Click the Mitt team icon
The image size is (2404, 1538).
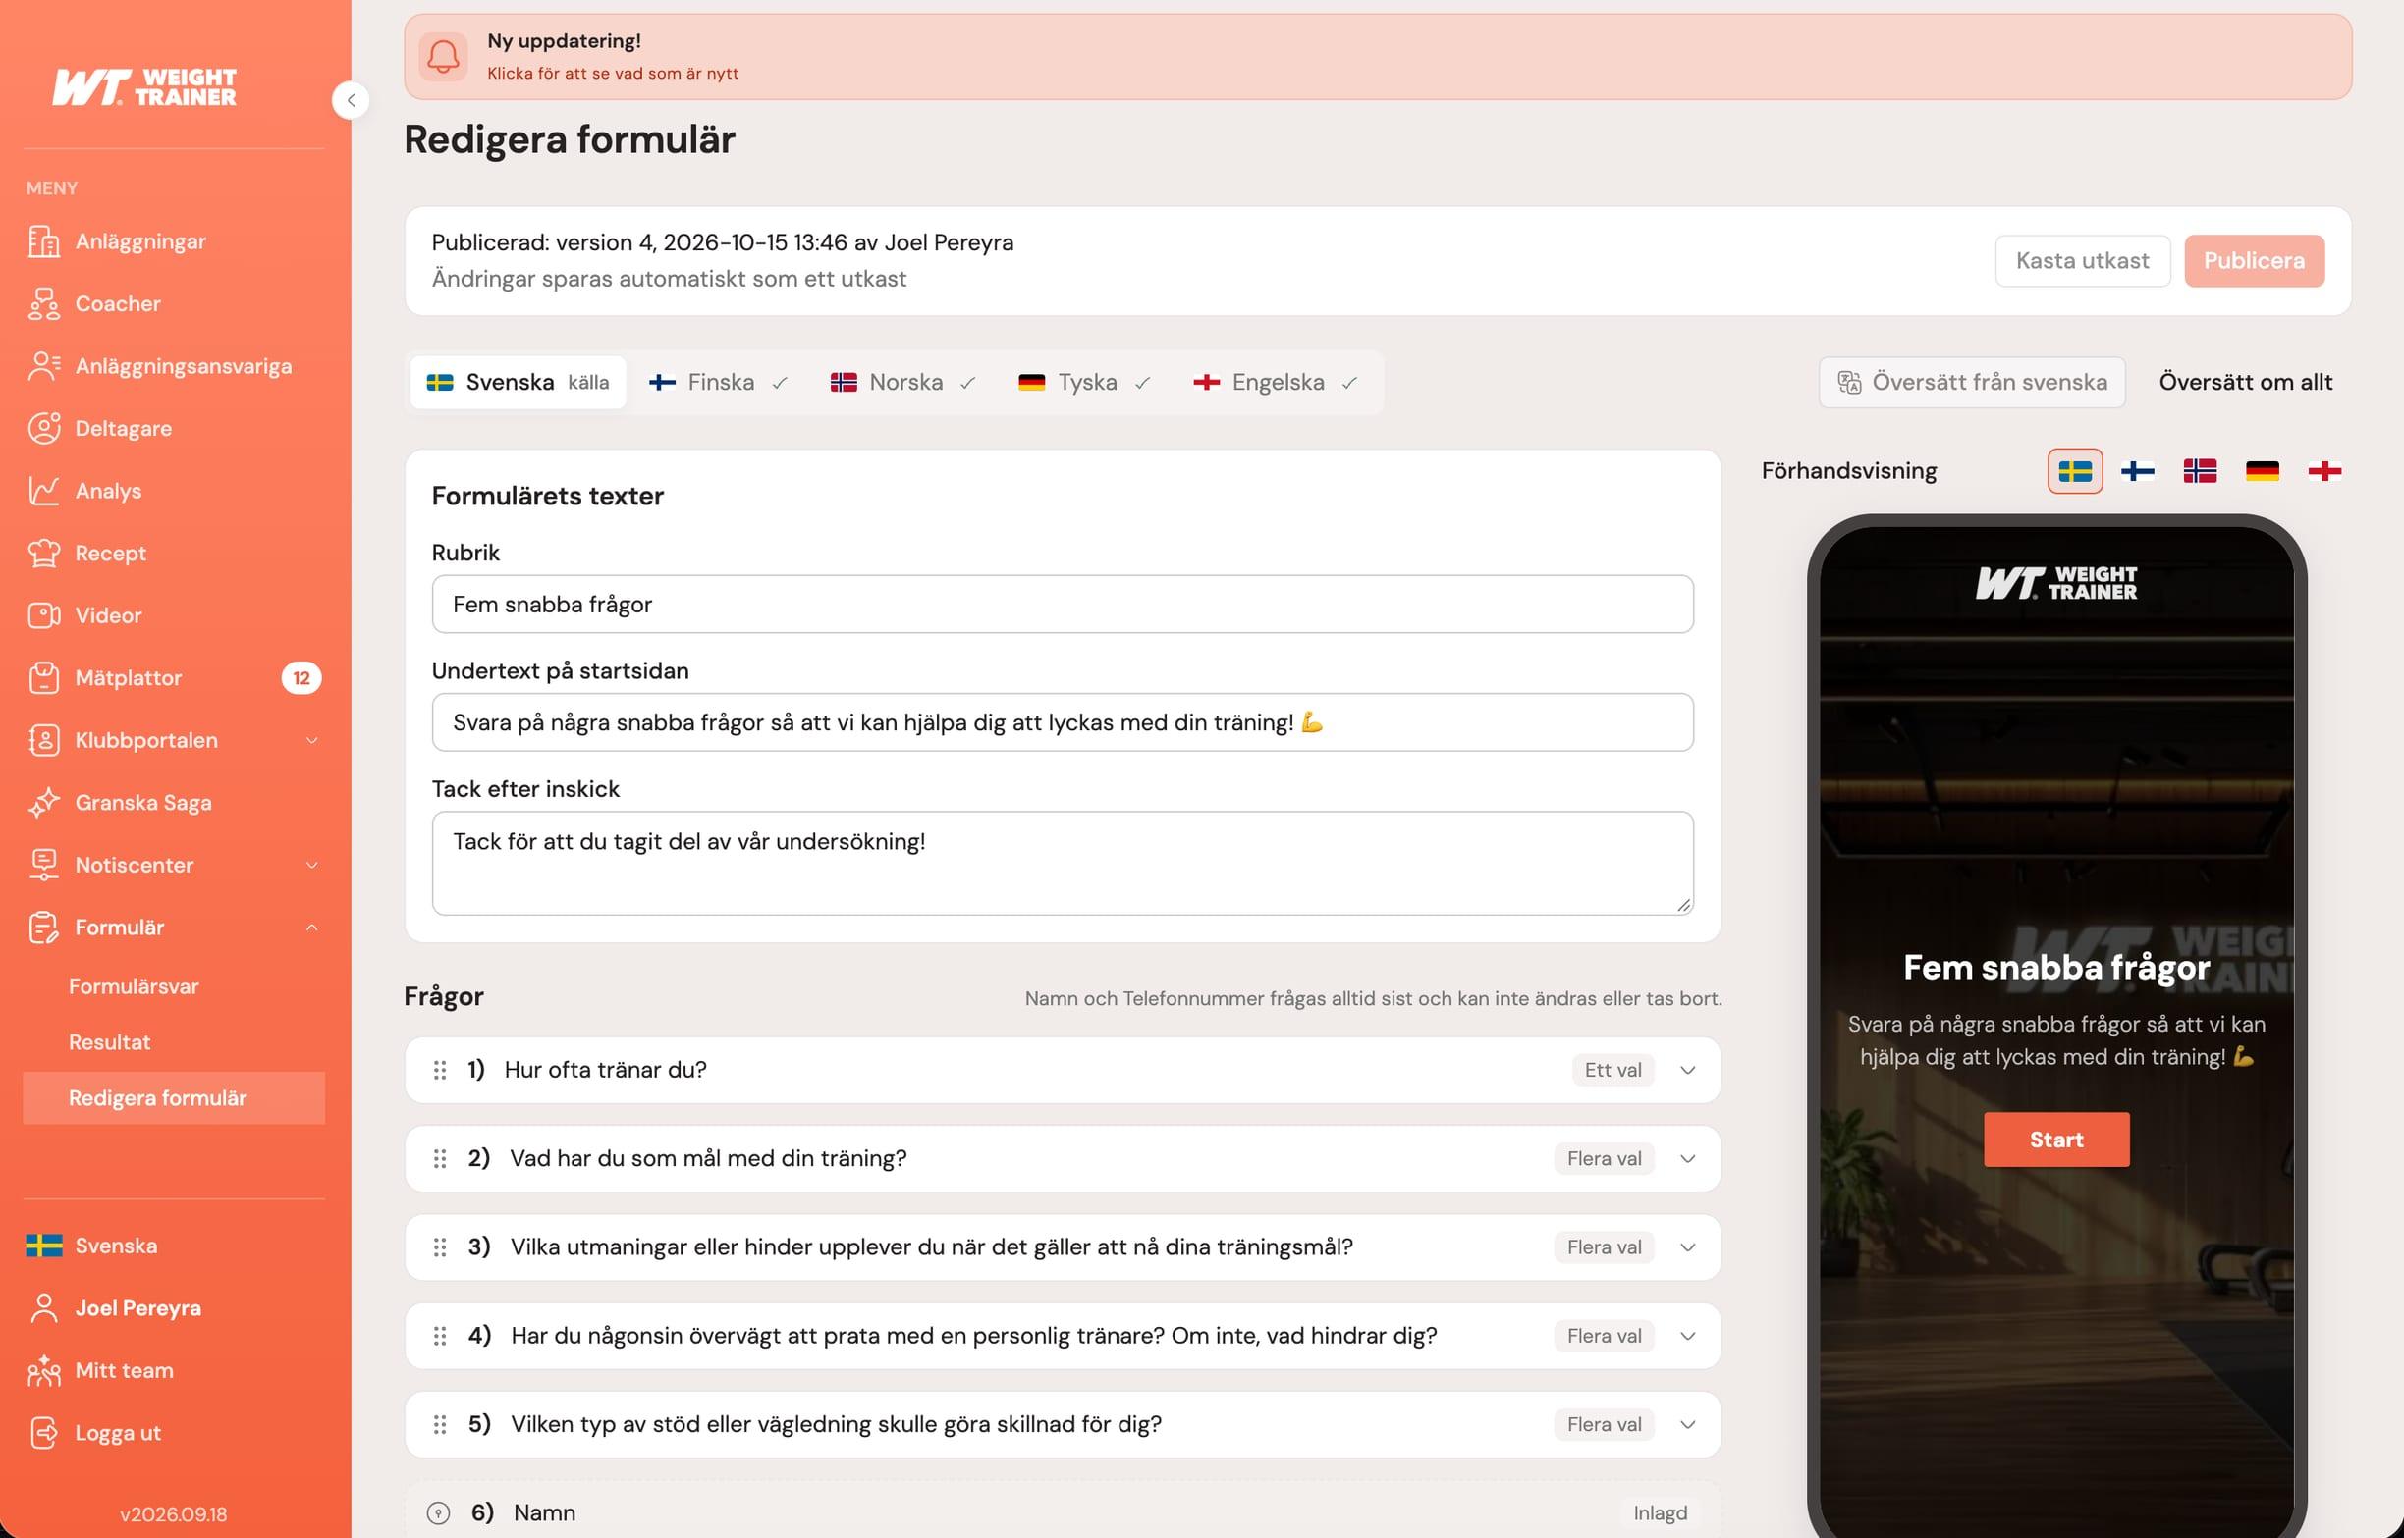pos(44,1370)
